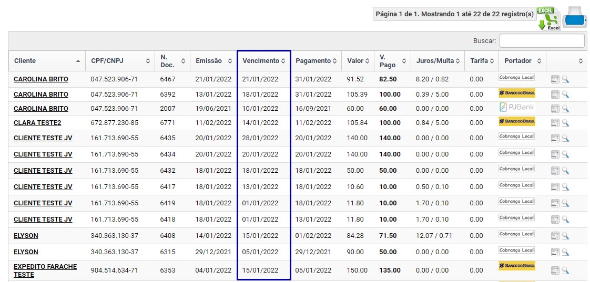Export the table to Excel
The image size is (590, 282).
548,18
